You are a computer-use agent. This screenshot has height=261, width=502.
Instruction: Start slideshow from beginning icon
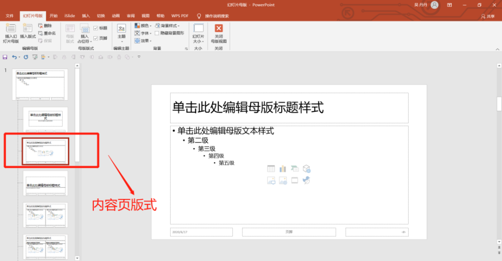point(35,57)
